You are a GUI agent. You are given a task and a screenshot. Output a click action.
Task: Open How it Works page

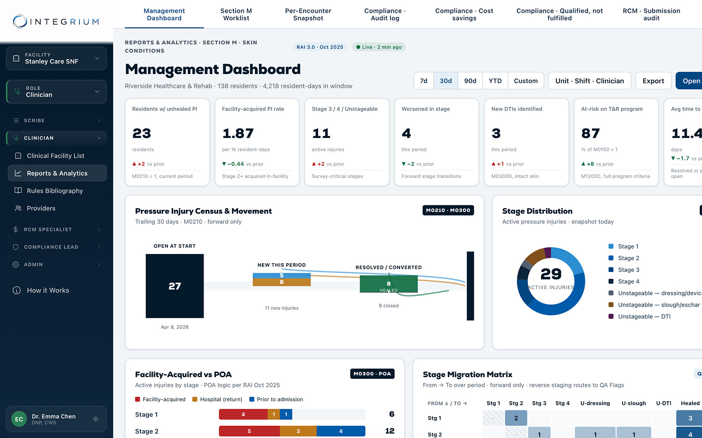(57, 290)
